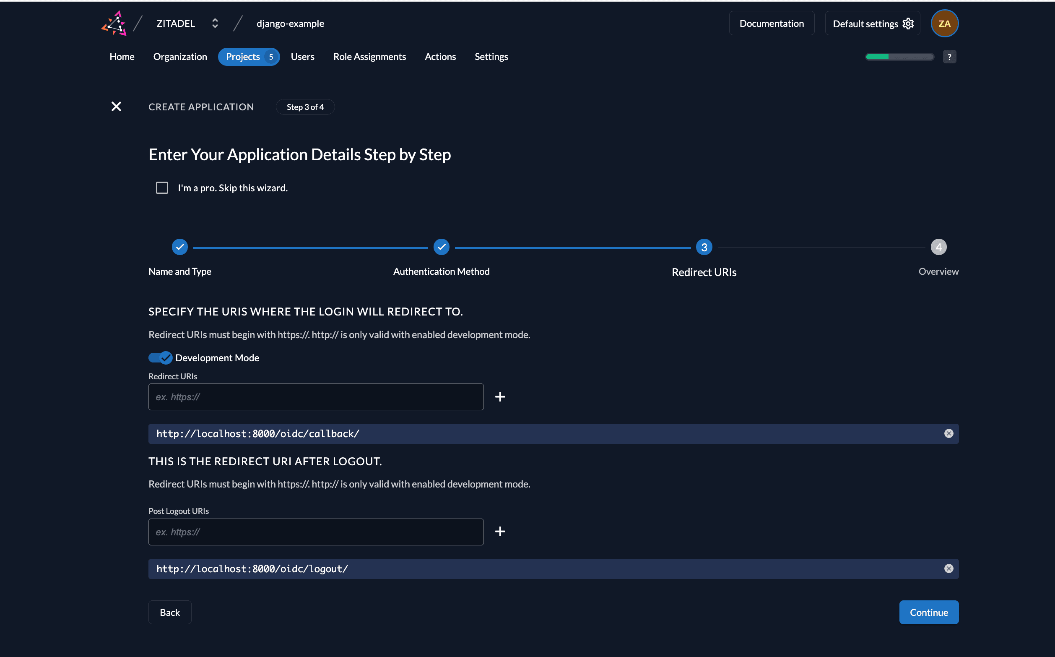Open the Role Assignments tab

point(369,57)
